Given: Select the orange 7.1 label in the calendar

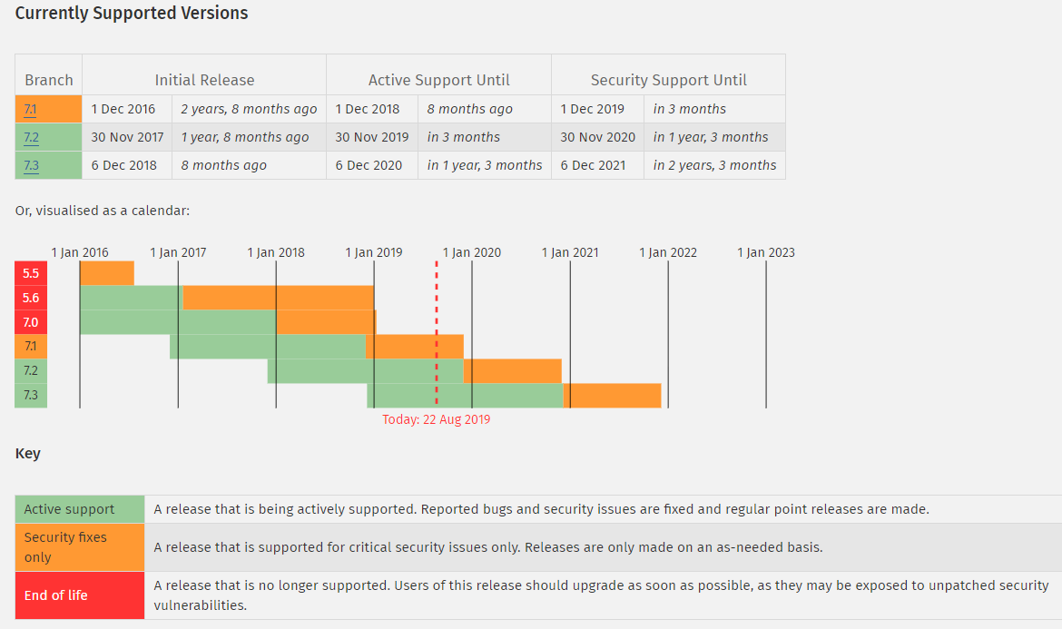Looking at the screenshot, I should click(31, 347).
